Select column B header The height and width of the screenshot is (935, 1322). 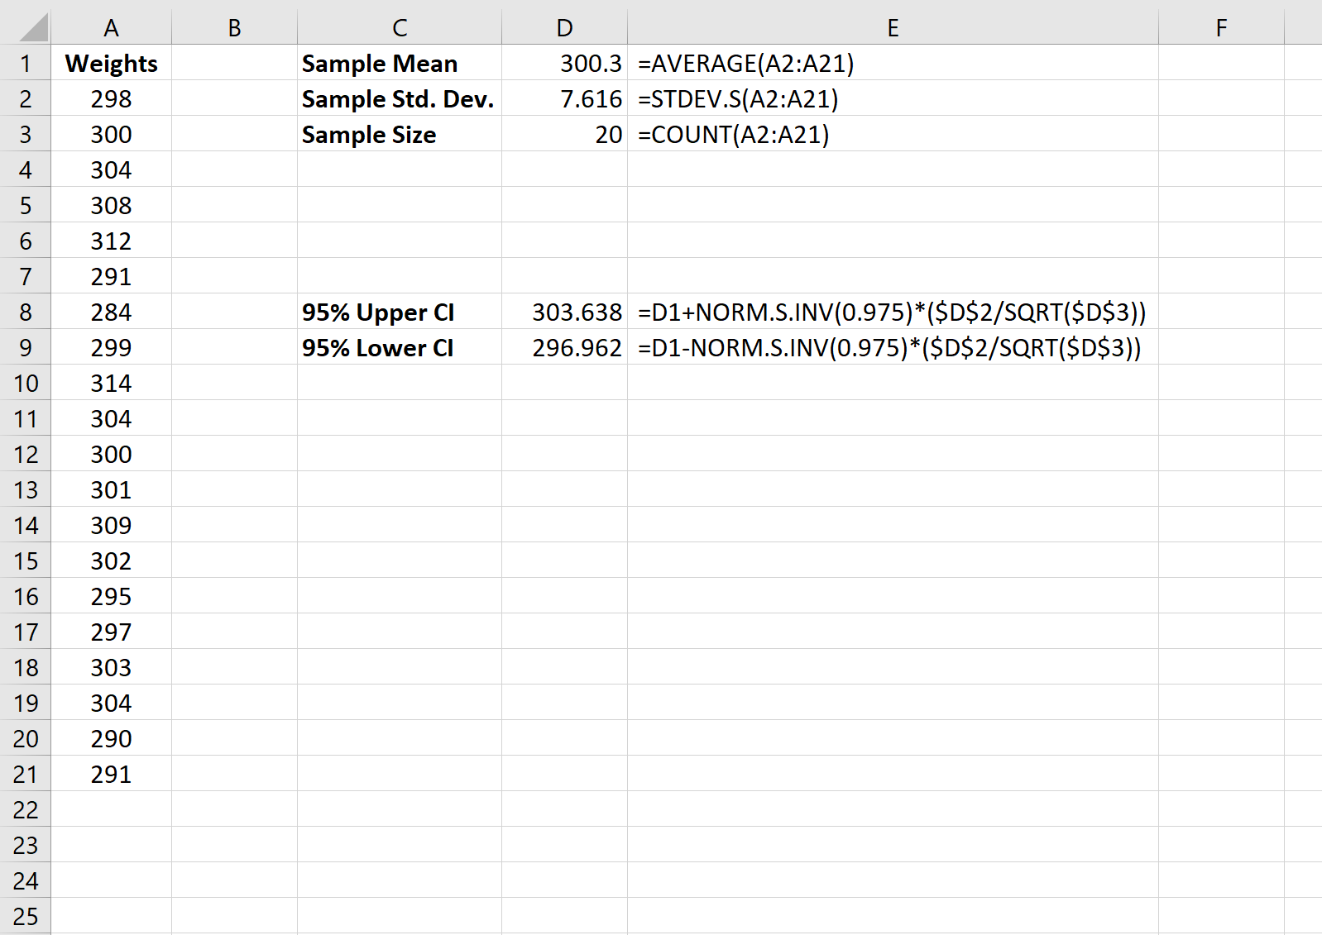click(234, 27)
